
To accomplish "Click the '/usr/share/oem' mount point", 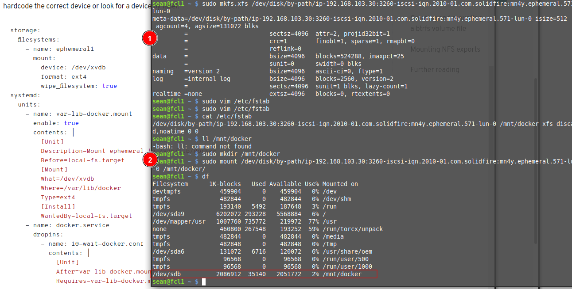I will coord(347,251).
